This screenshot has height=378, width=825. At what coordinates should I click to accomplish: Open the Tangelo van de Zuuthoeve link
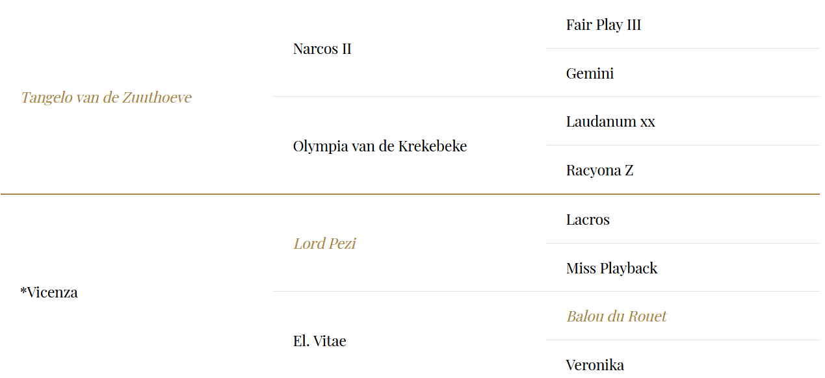(106, 97)
